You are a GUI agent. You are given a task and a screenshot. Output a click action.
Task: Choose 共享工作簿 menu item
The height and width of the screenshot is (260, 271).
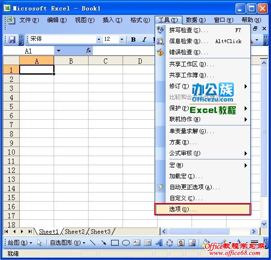point(203,75)
